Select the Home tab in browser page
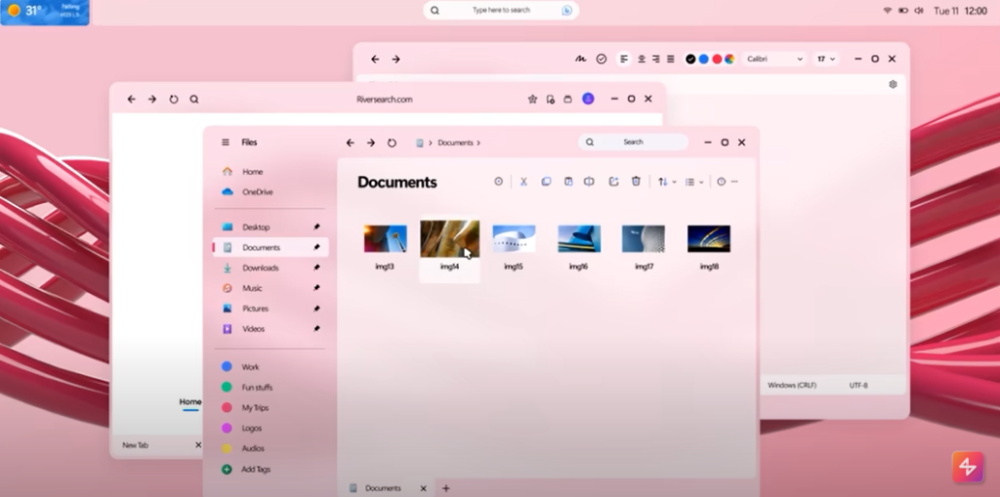 click(x=190, y=402)
